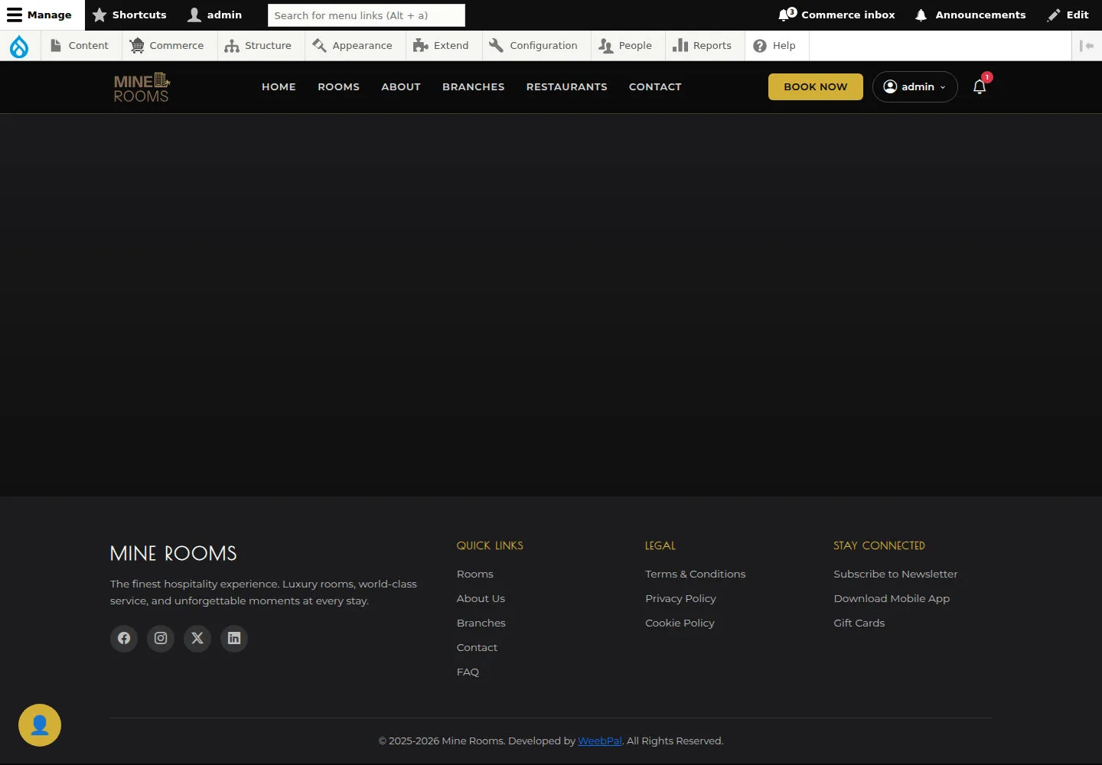1102x765 pixels.
Task: Collapse the toolbar orientation arrow icon
Action: [x=1087, y=46]
